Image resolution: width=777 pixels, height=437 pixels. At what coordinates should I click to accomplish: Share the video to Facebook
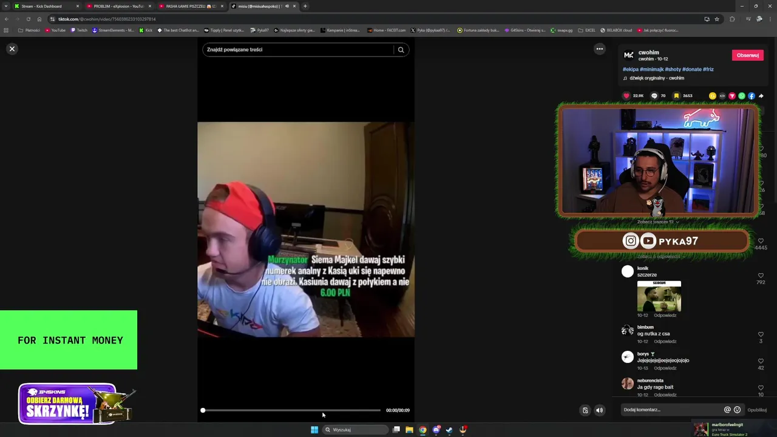click(752, 96)
